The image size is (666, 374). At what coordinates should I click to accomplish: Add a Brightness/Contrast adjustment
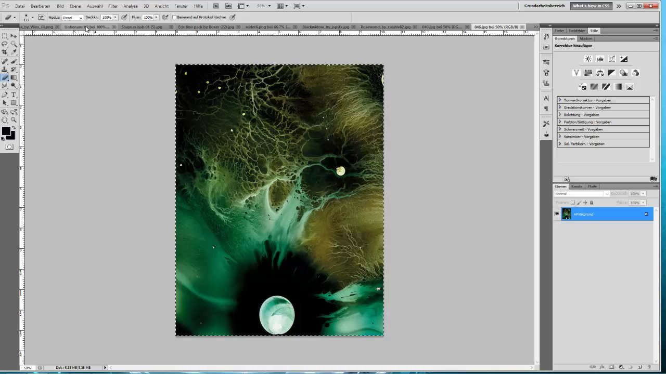tap(588, 59)
